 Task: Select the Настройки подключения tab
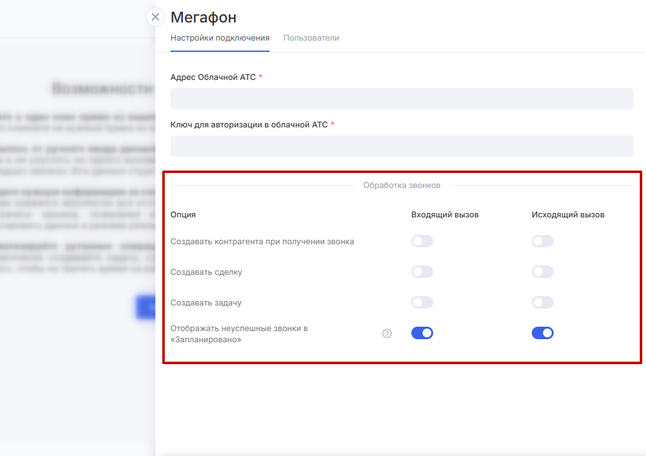pos(220,38)
